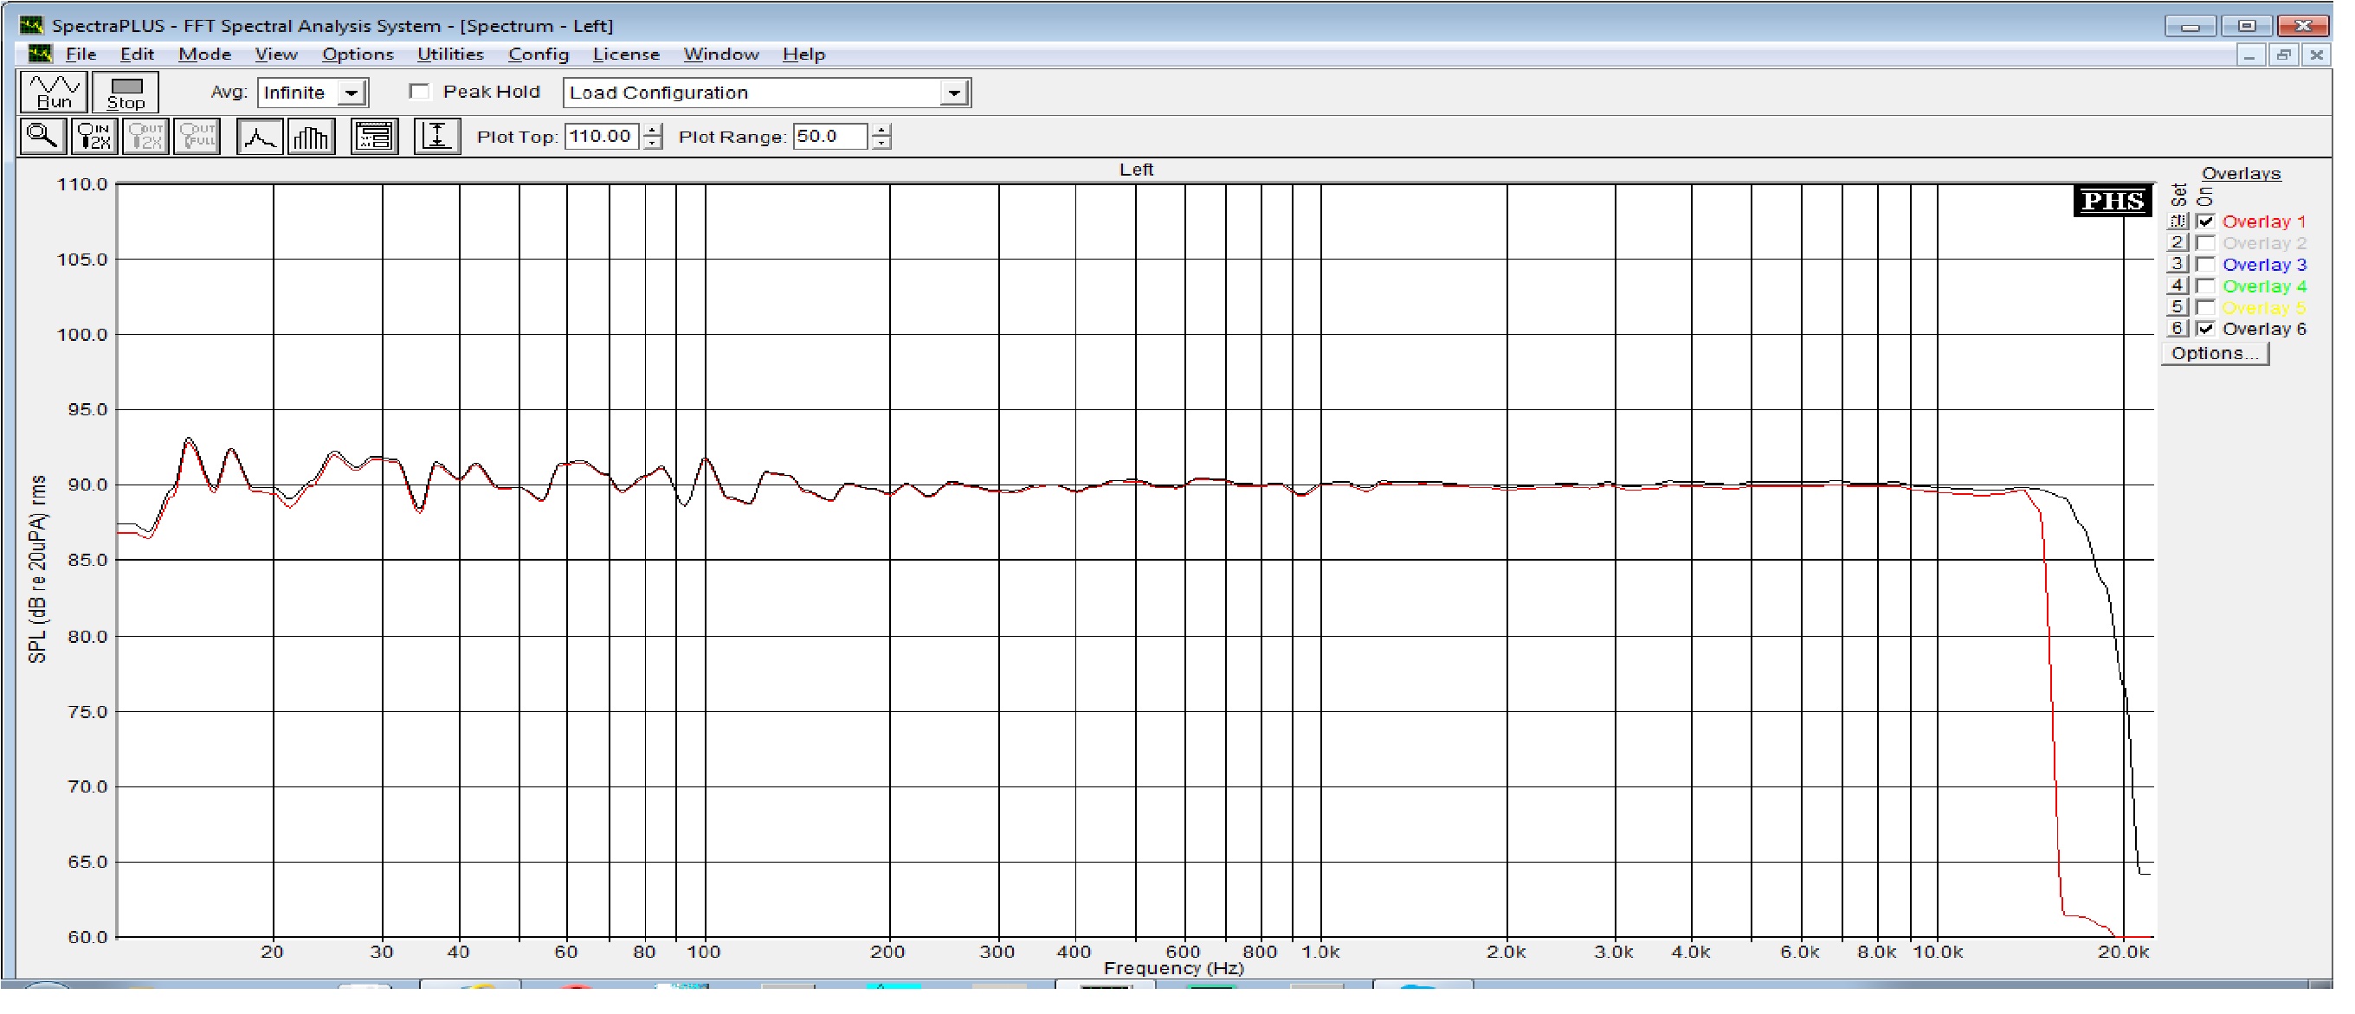Click the vertical autoscale icon
This screenshot has width=2355, height=1014.
click(x=437, y=137)
